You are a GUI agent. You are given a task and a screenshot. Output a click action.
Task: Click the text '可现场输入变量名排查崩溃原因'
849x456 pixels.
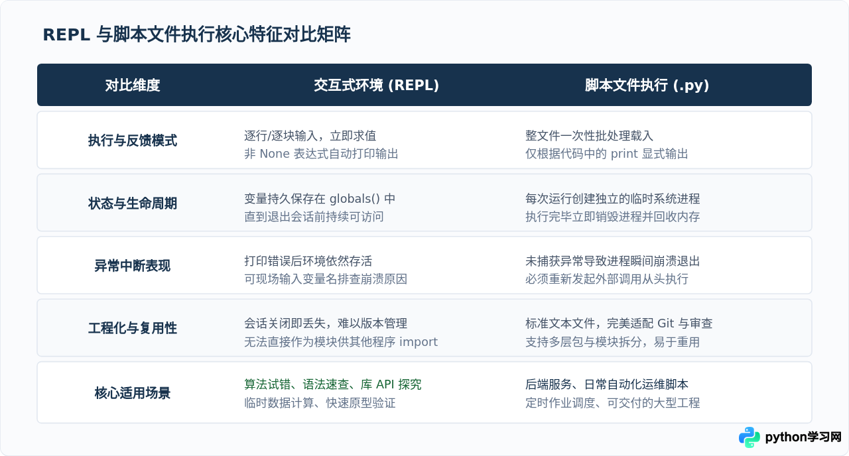(x=326, y=279)
